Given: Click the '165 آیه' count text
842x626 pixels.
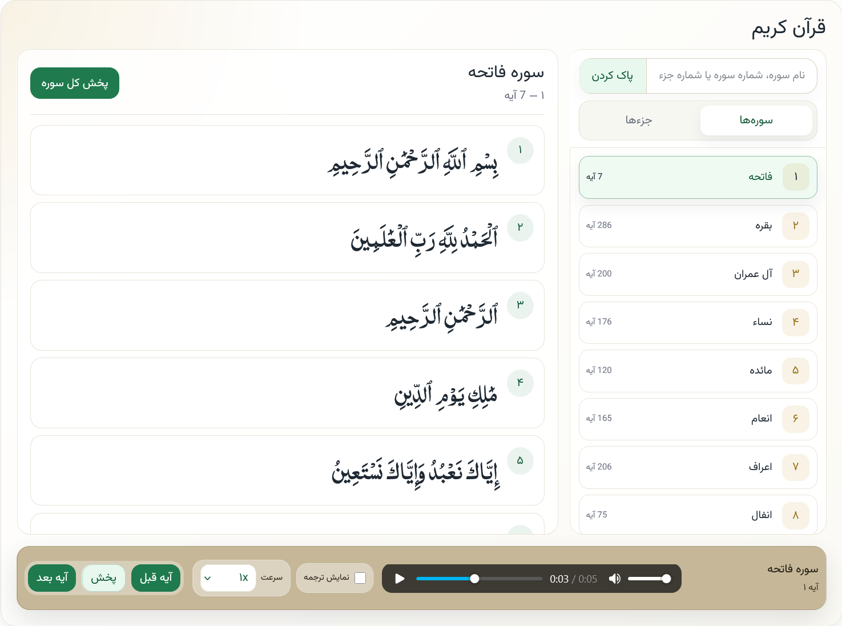Looking at the screenshot, I should click(599, 419).
